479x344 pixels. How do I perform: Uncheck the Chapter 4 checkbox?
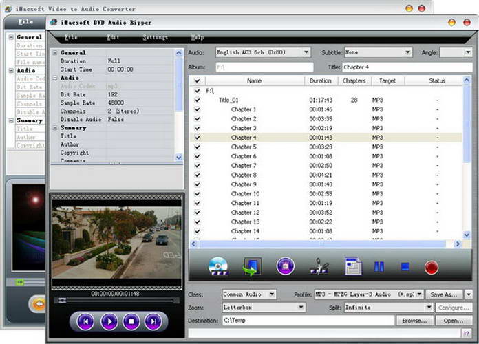[x=198, y=138]
